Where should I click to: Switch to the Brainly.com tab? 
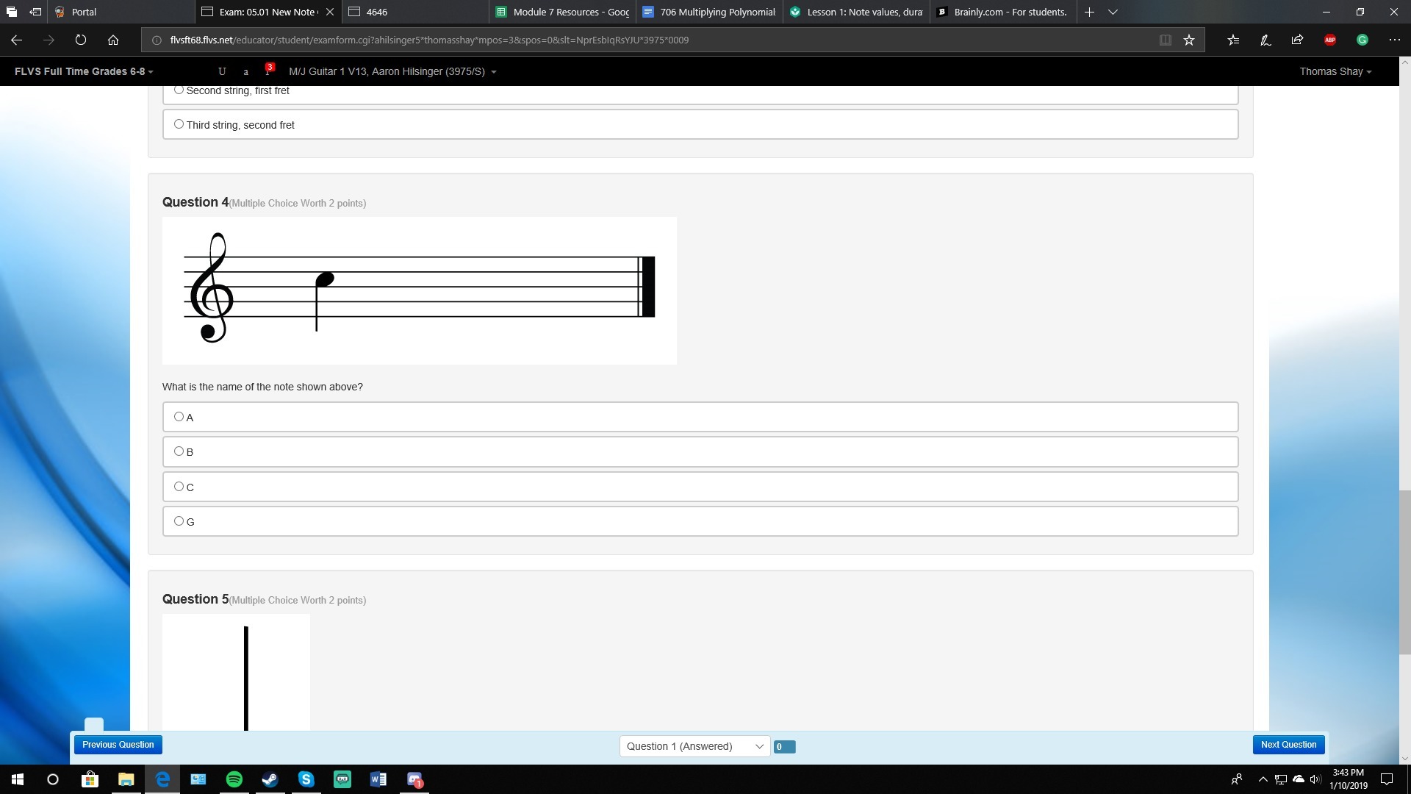1004,12
